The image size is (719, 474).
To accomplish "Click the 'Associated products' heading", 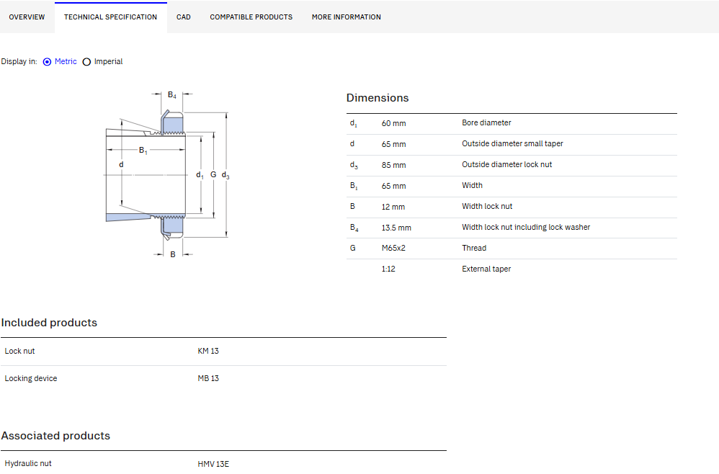I will coord(55,436).
